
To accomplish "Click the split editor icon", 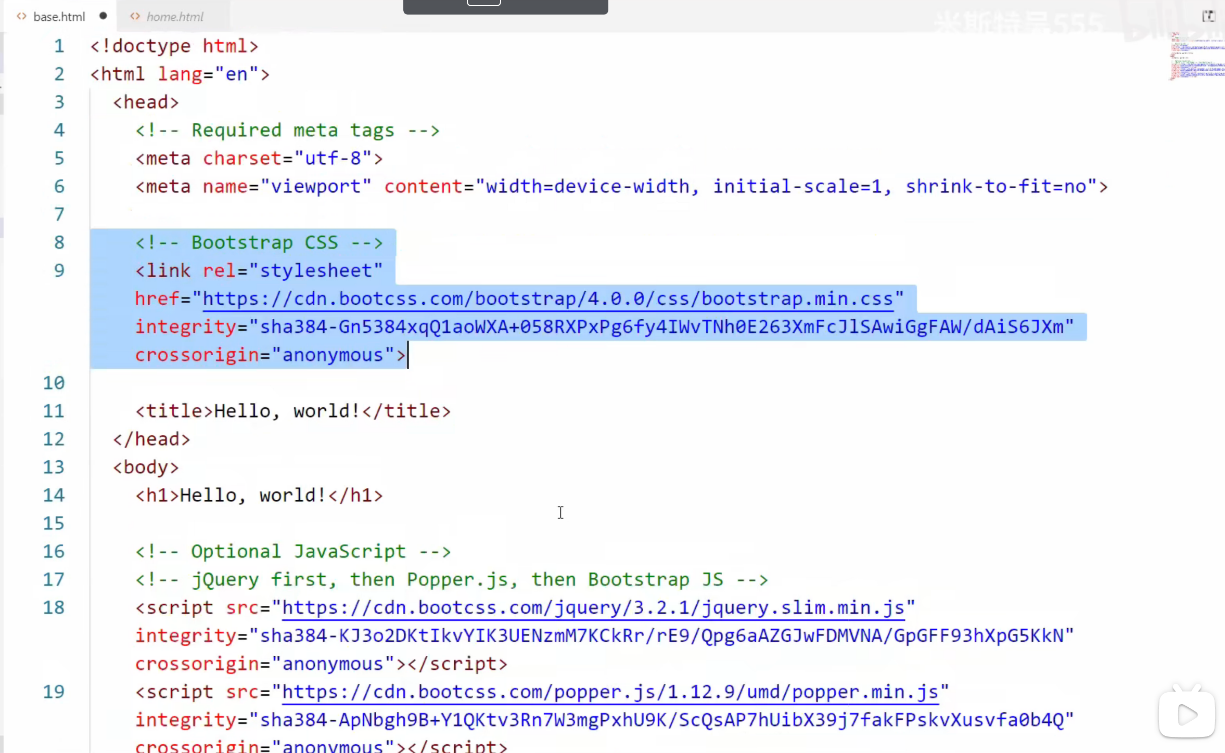I will click(1208, 16).
